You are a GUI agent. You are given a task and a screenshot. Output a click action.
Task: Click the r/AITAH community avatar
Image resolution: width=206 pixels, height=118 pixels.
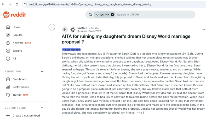coord(73,30)
